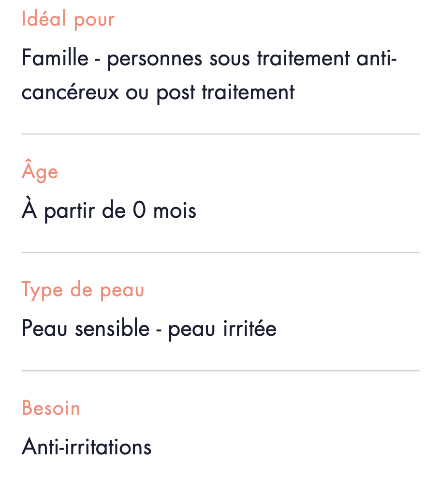Click the "Anti-irritations" value
This screenshot has width=440, height=480.
[87, 446]
